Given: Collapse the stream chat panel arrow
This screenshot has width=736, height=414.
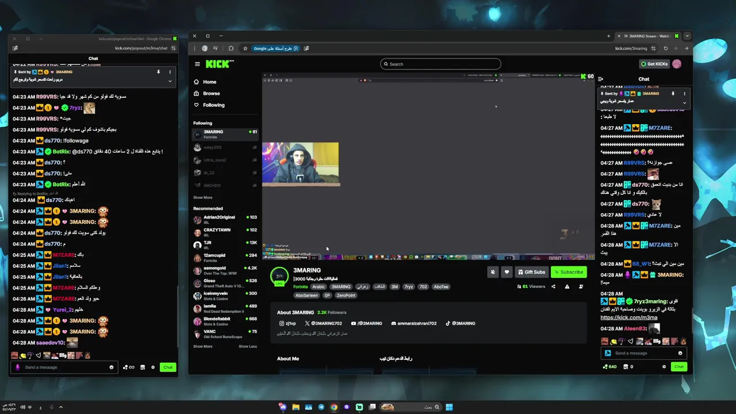Looking at the screenshot, I should point(600,79).
